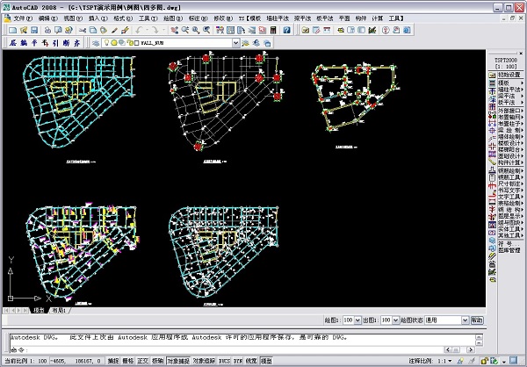Click the blue Help question mark icon
This screenshot has width=527, height=367.
[286, 30]
